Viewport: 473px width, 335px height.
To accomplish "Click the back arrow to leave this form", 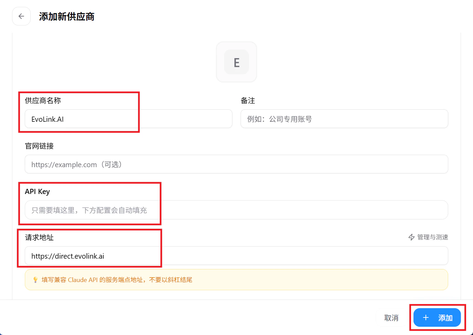I will point(21,16).
